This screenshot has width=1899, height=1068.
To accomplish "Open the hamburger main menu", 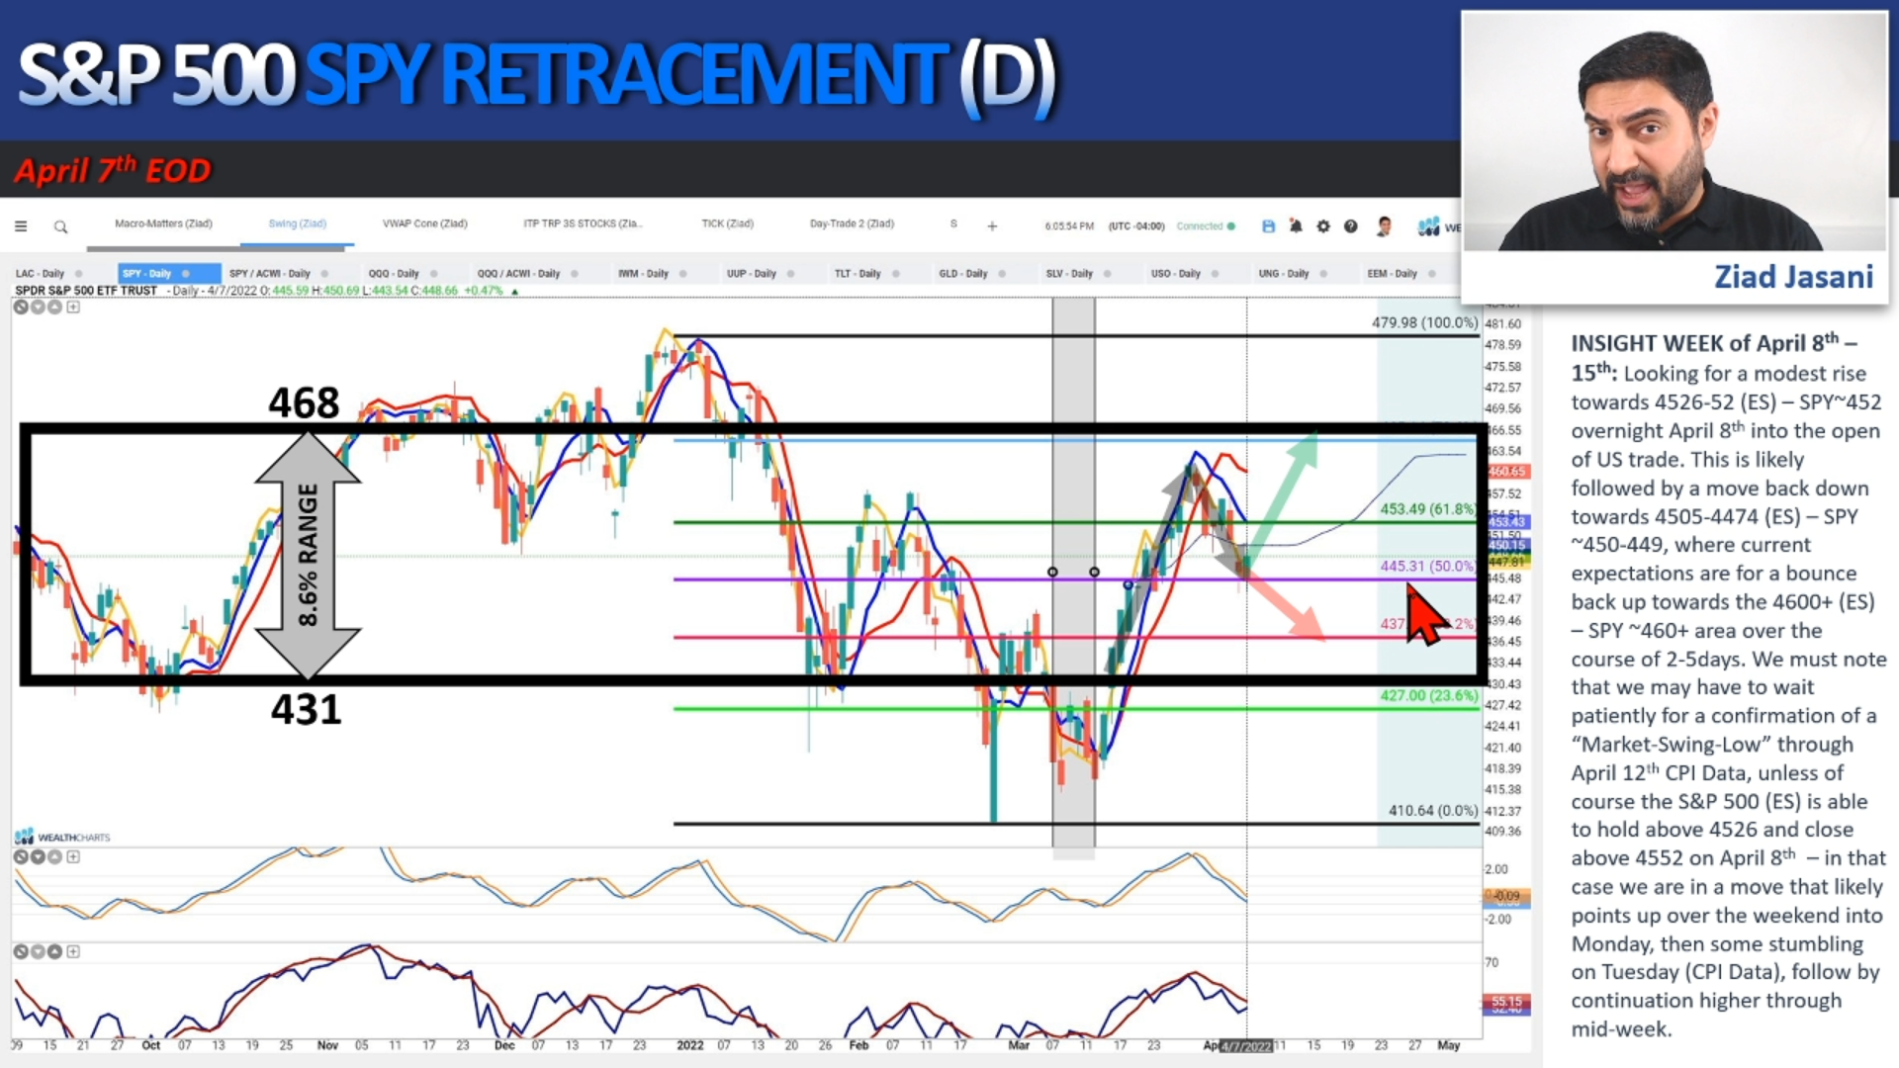I will 21,226.
